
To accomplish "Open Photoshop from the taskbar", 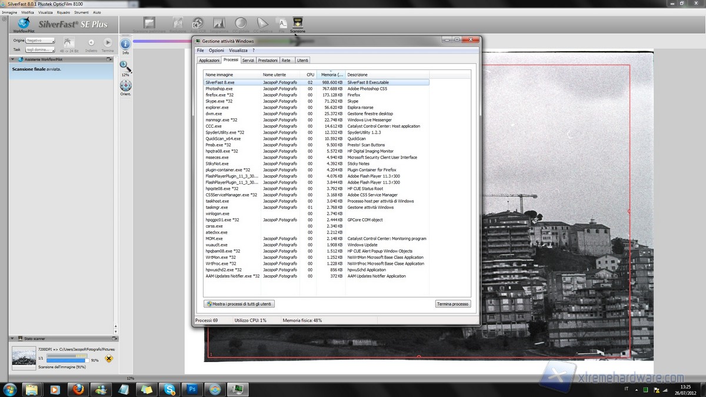I will click(x=192, y=389).
